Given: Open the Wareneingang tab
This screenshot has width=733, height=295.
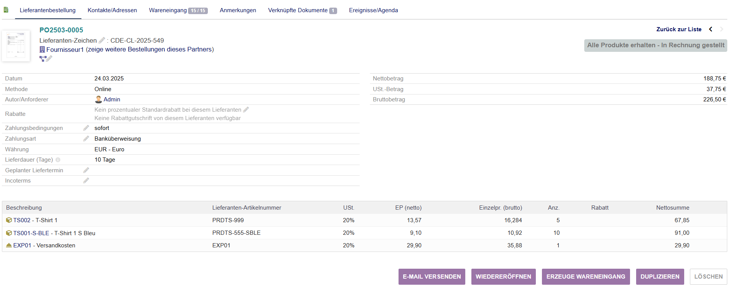Looking at the screenshot, I should coord(178,10).
